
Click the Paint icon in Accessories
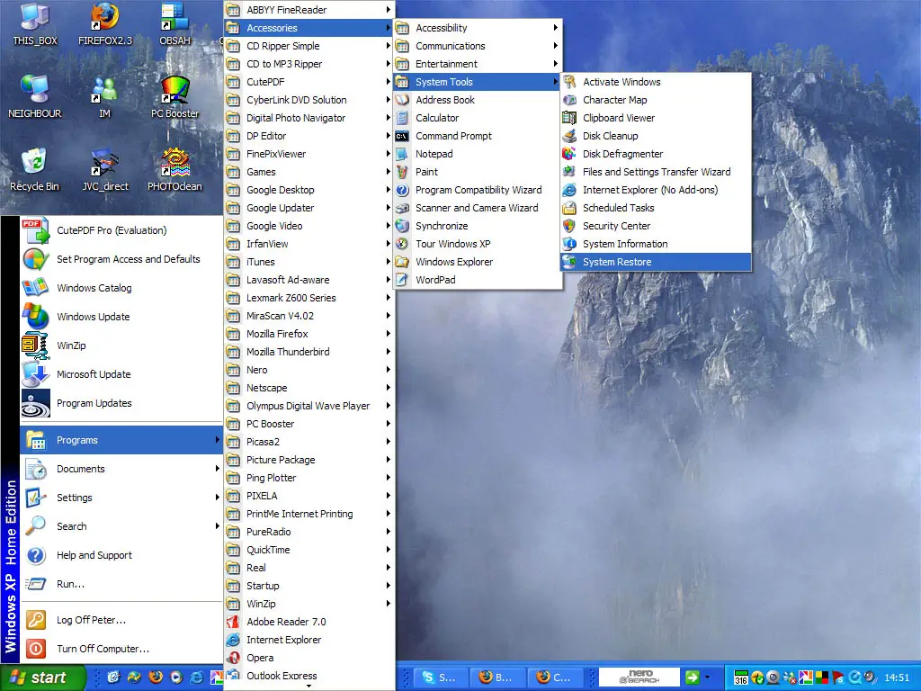[402, 172]
